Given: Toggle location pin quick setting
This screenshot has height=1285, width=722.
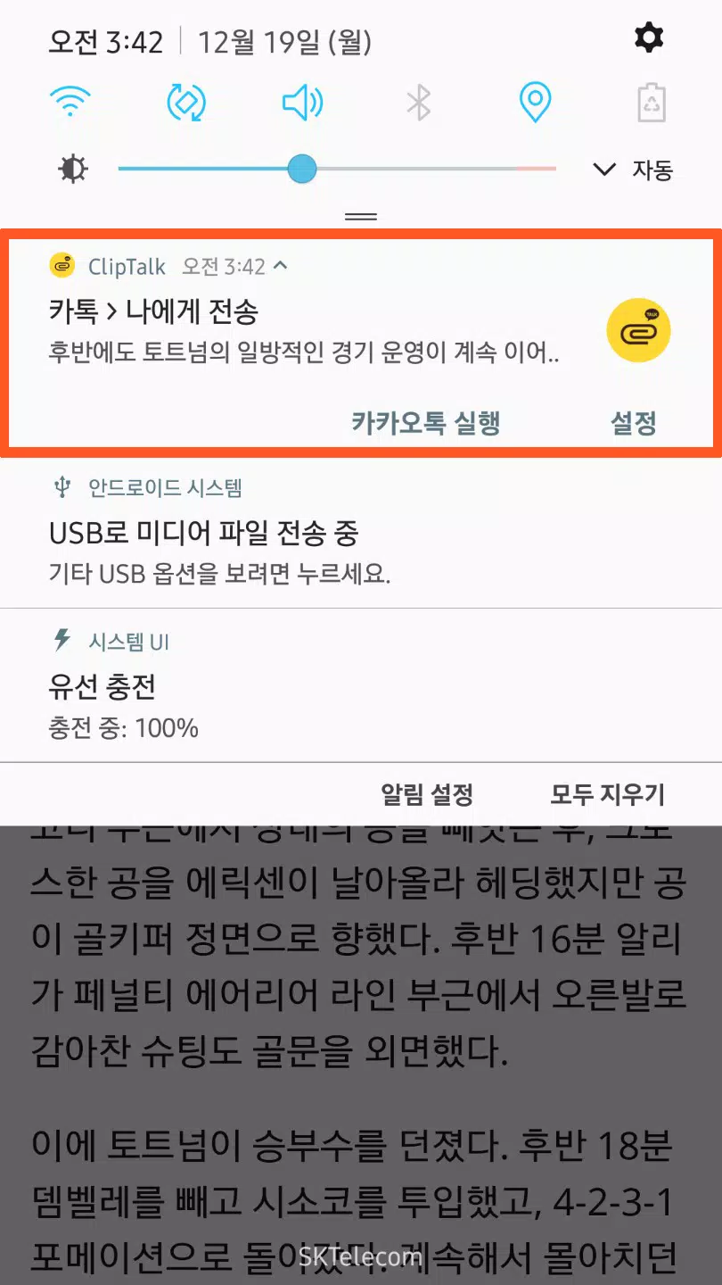Looking at the screenshot, I should [535, 104].
